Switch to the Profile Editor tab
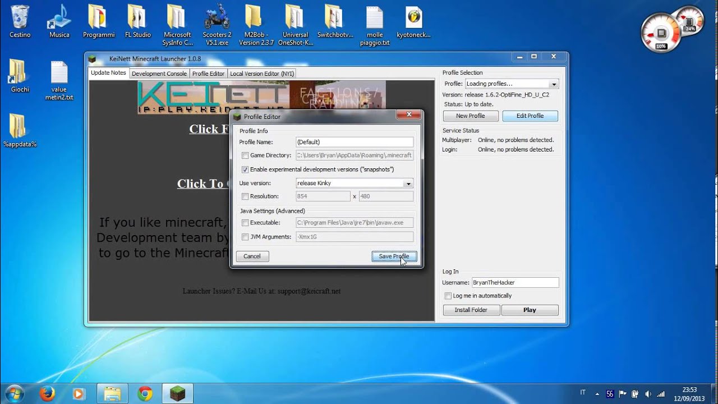 click(x=208, y=74)
